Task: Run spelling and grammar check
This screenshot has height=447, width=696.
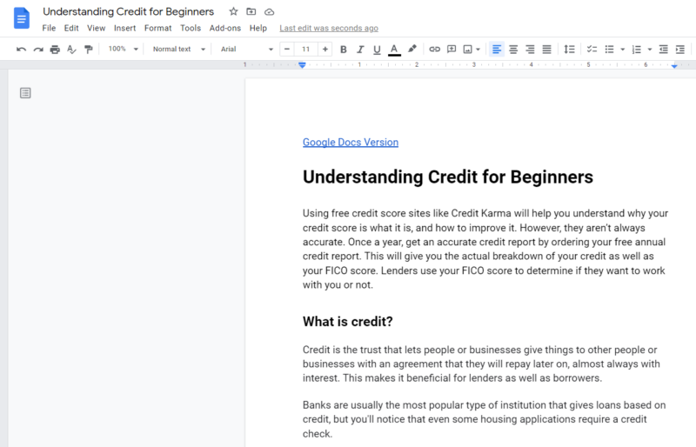Action: click(x=71, y=50)
